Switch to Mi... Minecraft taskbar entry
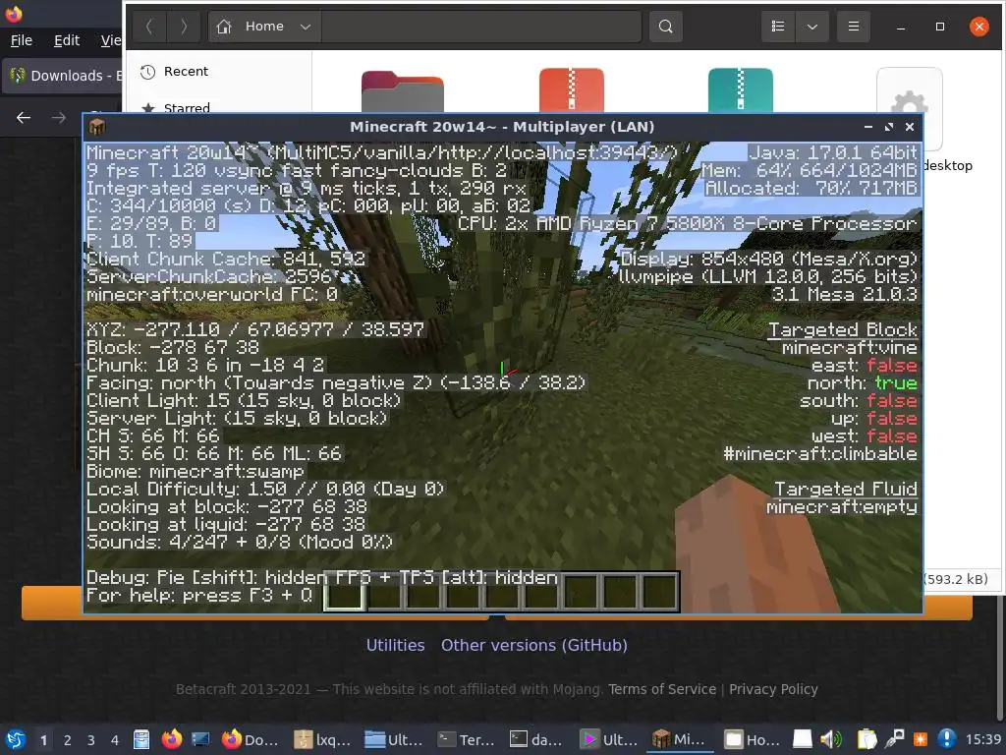The width and height of the screenshot is (1006, 755). [680, 739]
